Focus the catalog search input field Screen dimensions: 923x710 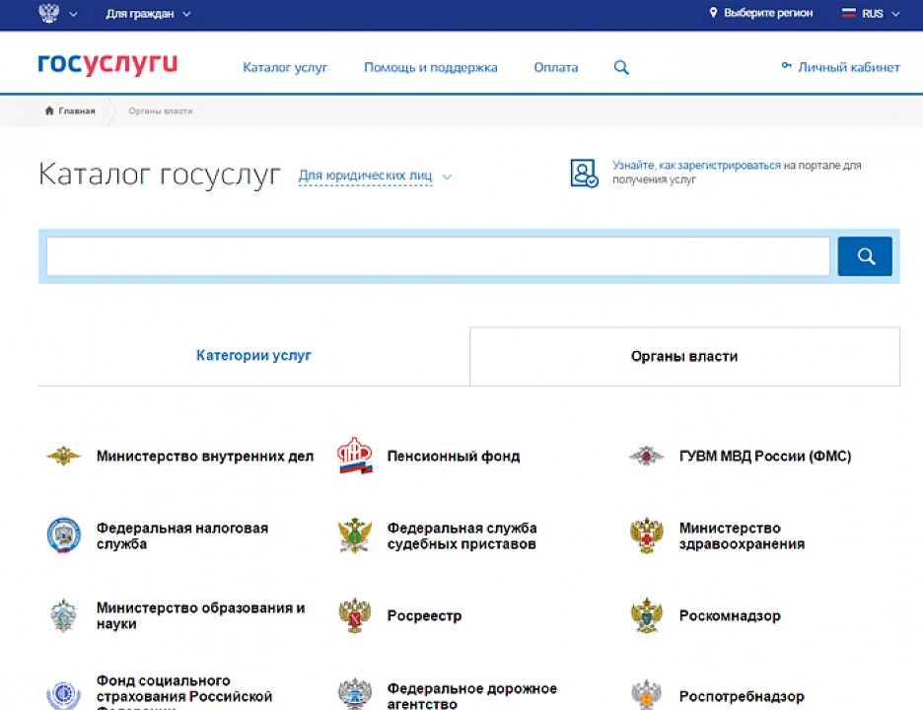(438, 256)
